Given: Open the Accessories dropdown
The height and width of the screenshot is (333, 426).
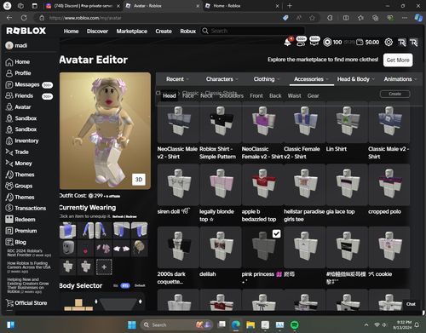Looking at the screenshot, I should pos(312,79).
